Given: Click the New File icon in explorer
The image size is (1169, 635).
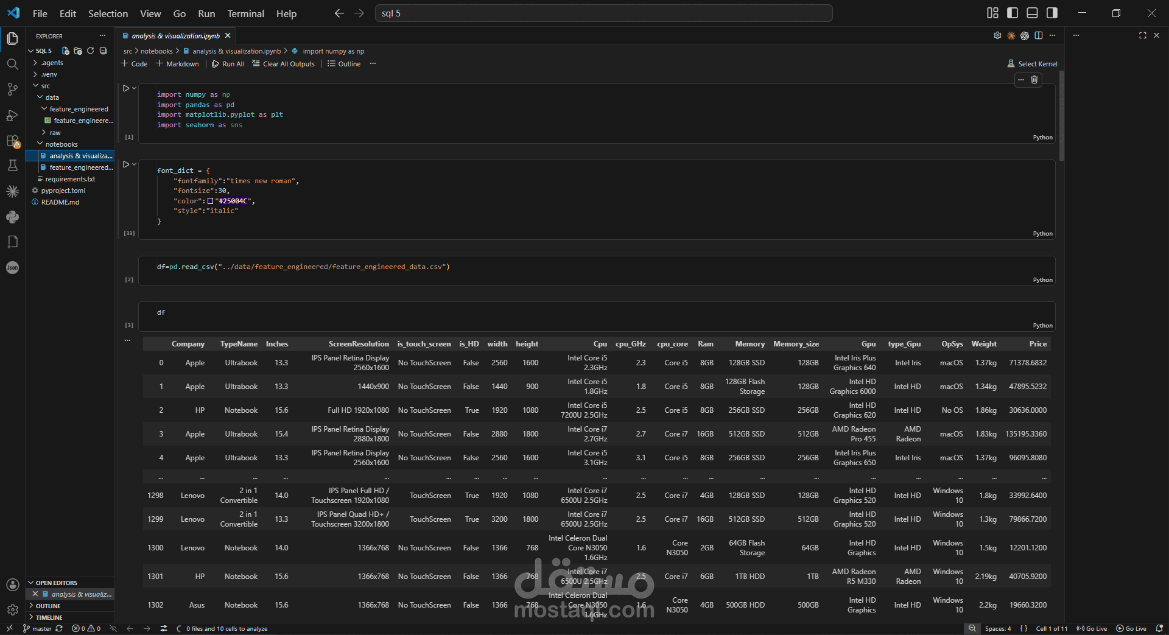Looking at the screenshot, I should tap(66, 51).
